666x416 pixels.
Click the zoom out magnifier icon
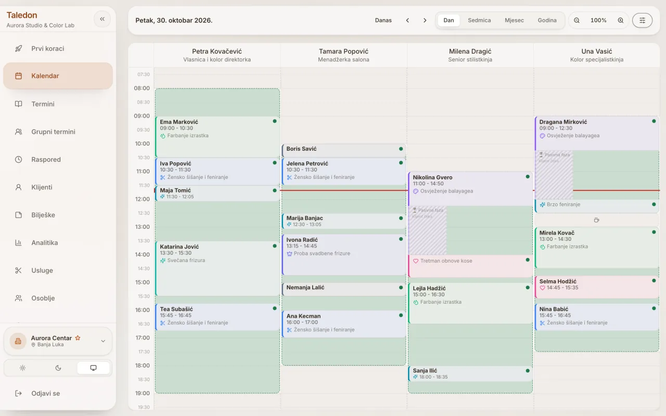coord(577,20)
